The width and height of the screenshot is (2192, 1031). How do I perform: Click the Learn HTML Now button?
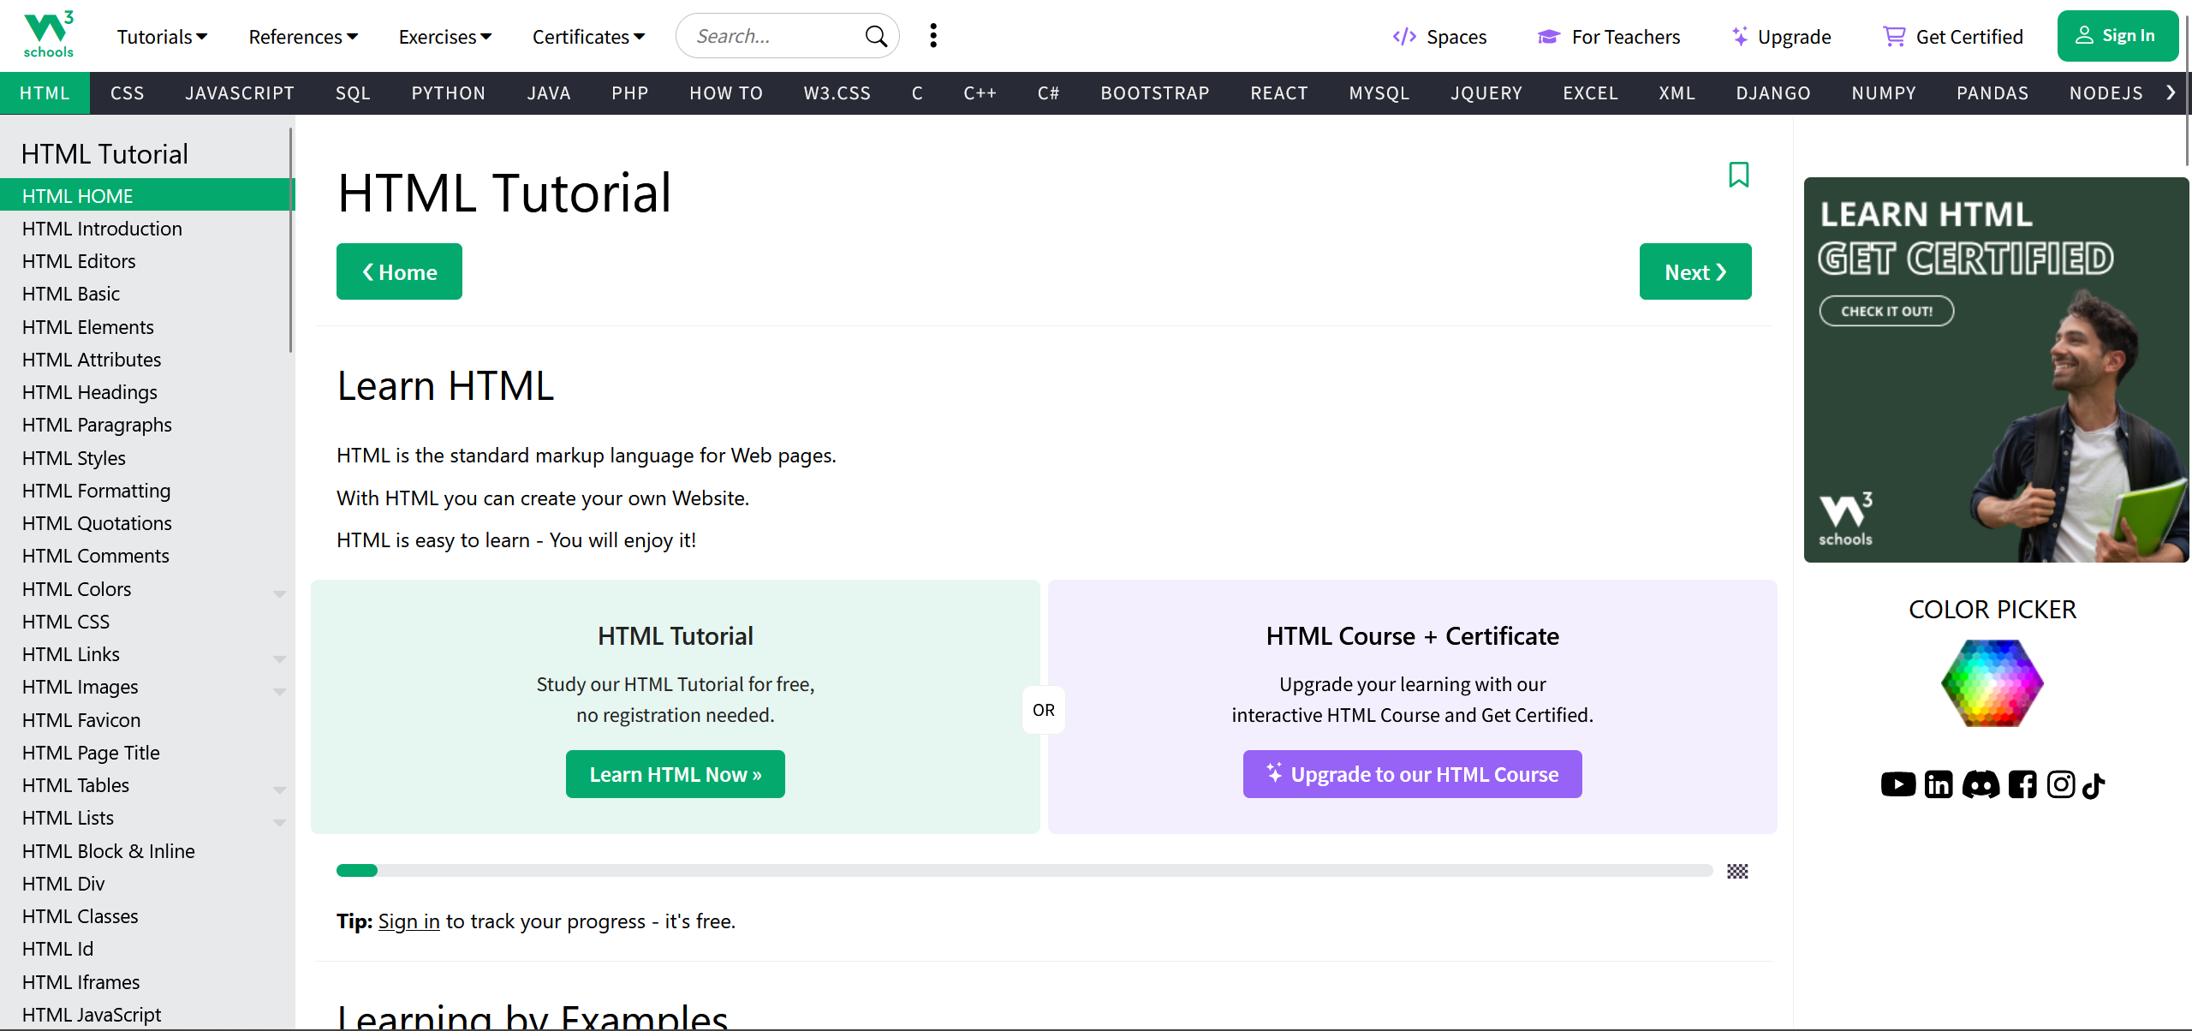(x=675, y=773)
